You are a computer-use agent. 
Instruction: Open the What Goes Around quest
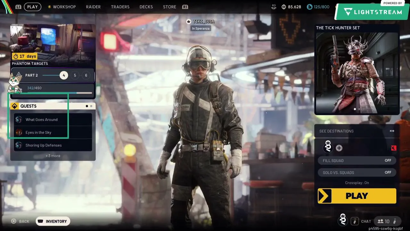click(53, 119)
